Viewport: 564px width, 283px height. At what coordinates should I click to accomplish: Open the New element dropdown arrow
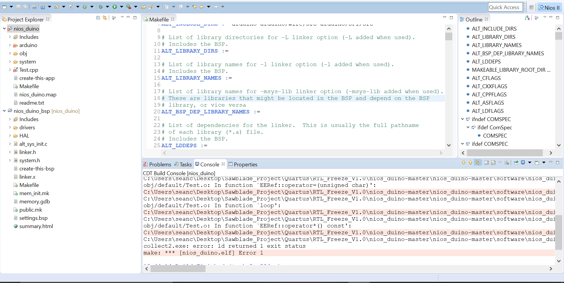coord(11,6)
